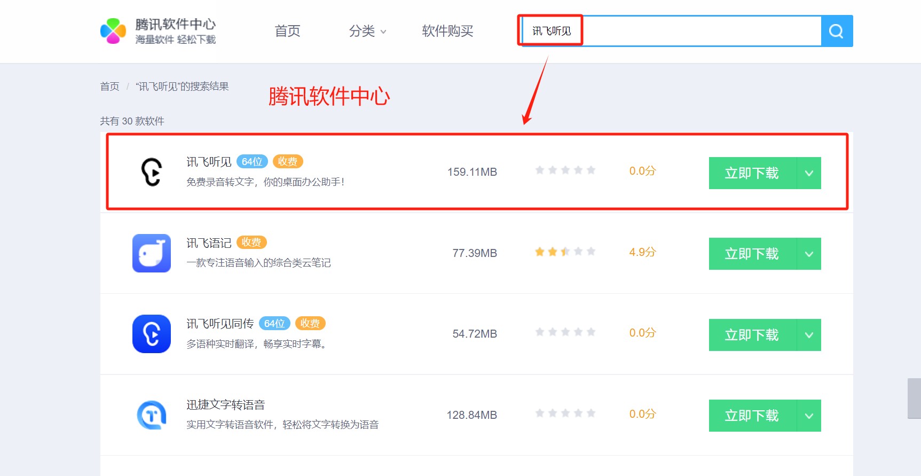The height and width of the screenshot is (476, 921).
Task: Click the 首页 breadcrumb link
Action: click(x=110, y=87)
